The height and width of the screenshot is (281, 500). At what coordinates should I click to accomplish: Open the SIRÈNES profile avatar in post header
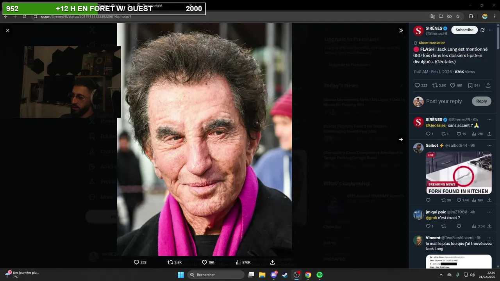(x=418, y=31)
